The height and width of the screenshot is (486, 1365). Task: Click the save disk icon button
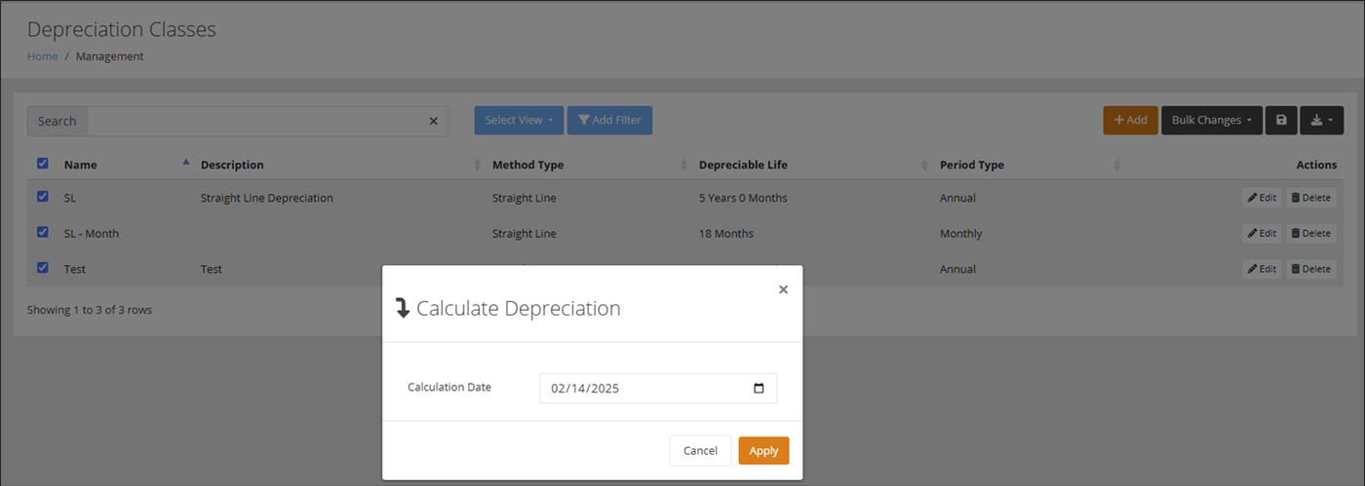[x=1281, y=120]
